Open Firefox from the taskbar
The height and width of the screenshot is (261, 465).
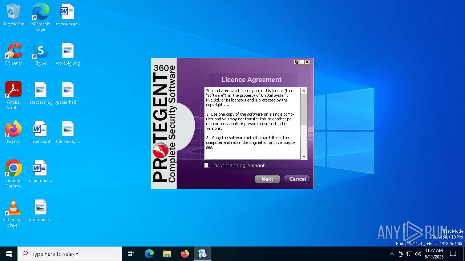185,254
